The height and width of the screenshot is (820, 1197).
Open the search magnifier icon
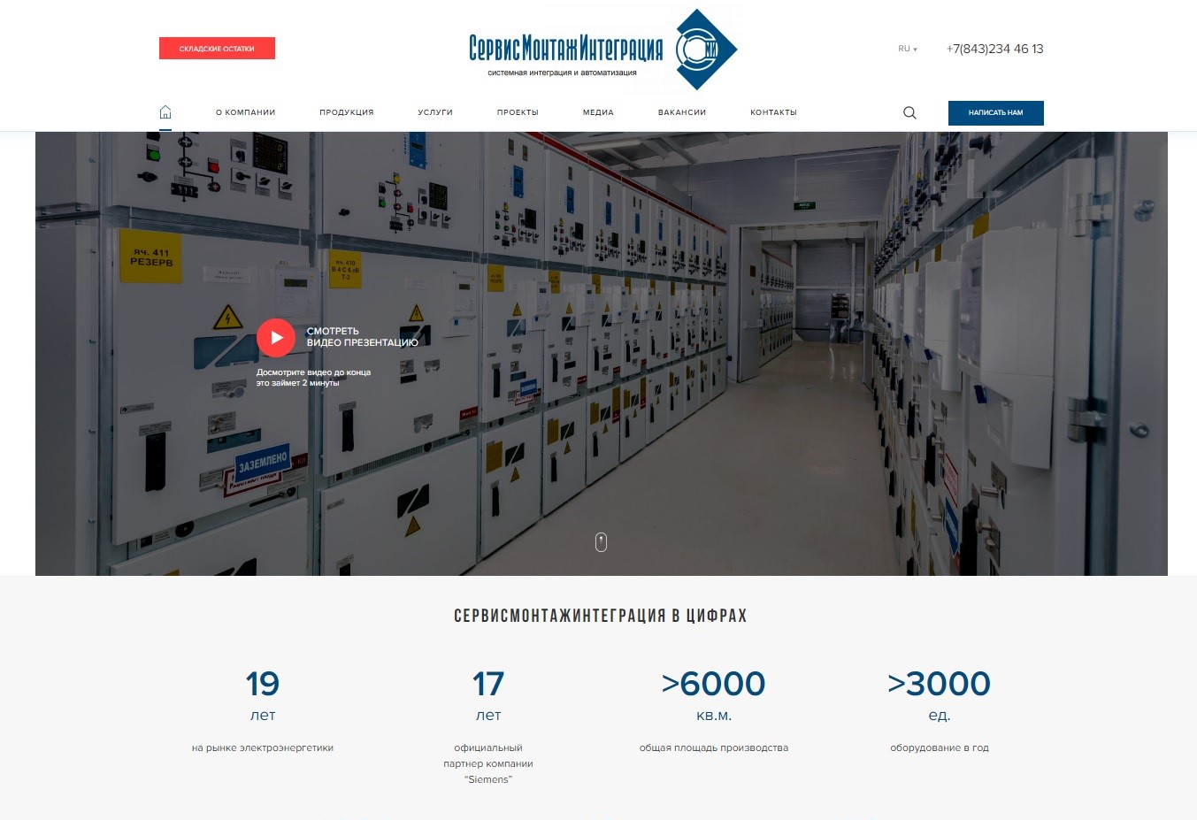point(909,113)
